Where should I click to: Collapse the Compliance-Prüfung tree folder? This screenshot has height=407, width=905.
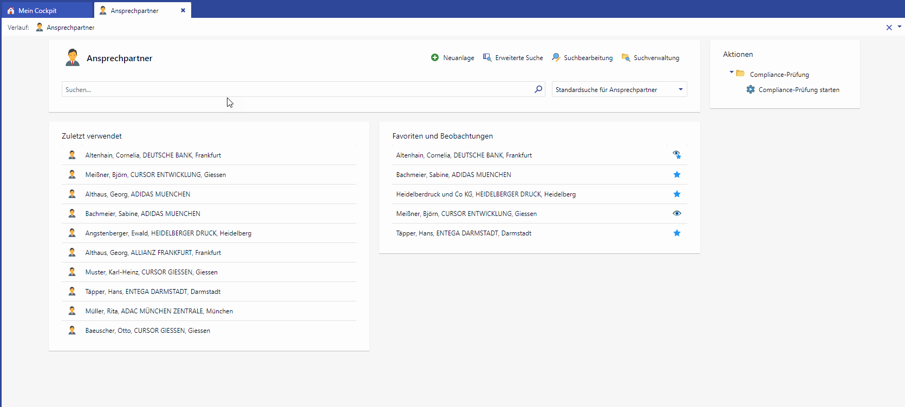[731, 72]
